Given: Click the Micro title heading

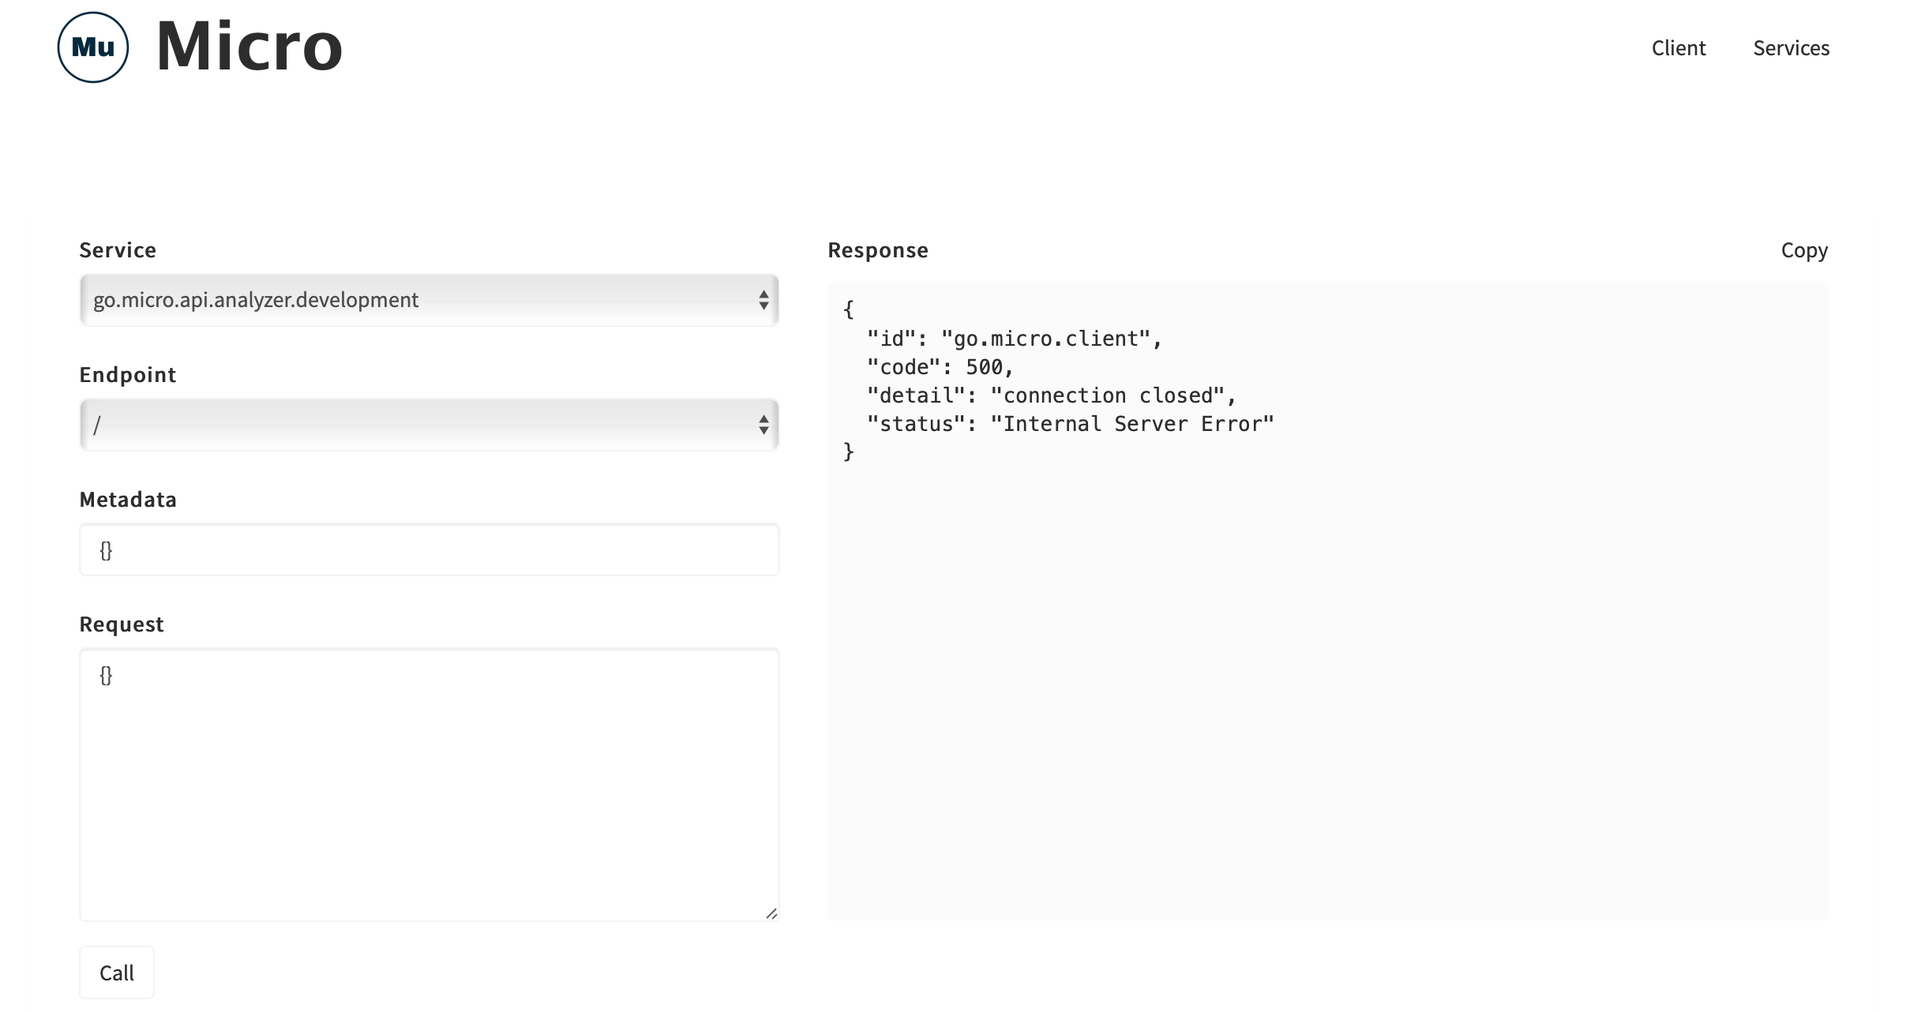Looking at the screenshot, I should (x=250, y=47).
